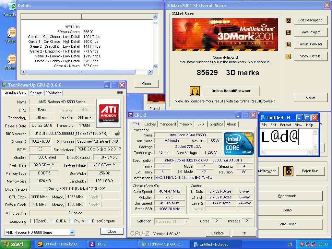The width and height of the screenshot is (332, 249).
Task: Click the GPU-Z screenshot camera icon
Action: click(x=120, y=92)
